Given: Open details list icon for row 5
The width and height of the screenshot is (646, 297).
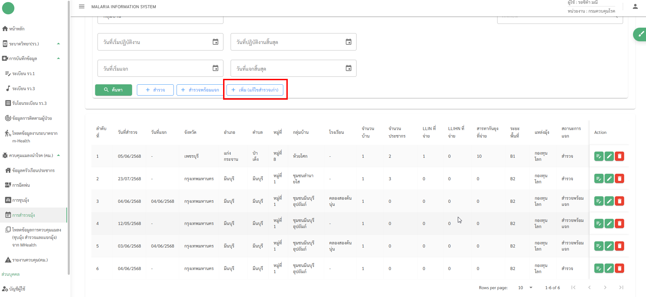Looking at the screenshot, I should coord(599,246).
